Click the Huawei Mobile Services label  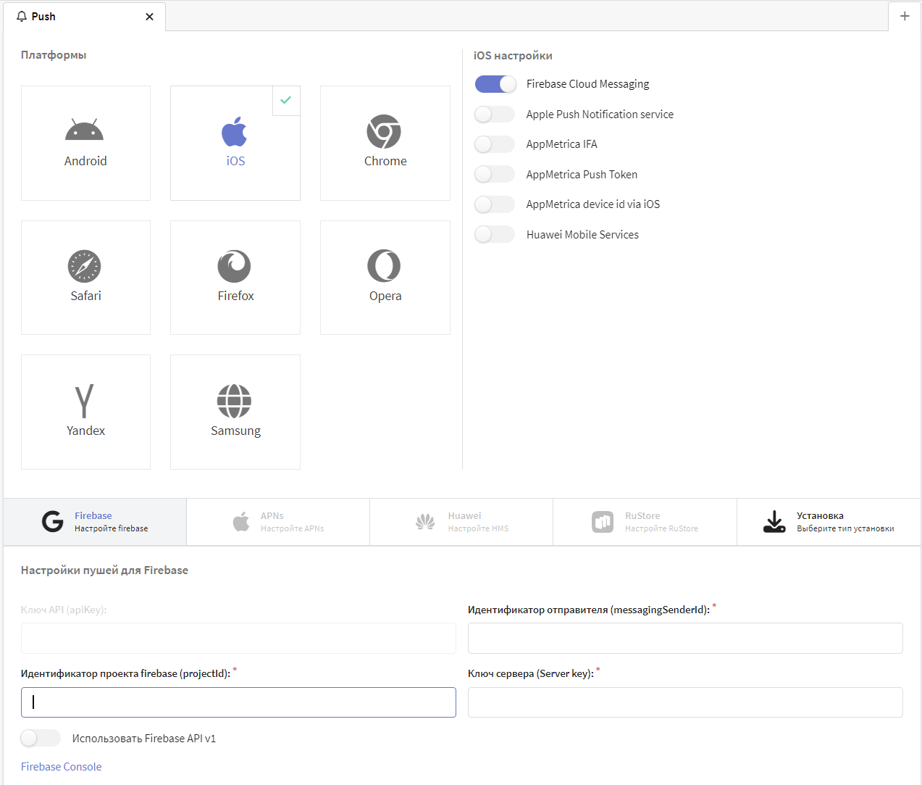pyautogui.click(x=582, y=235)
